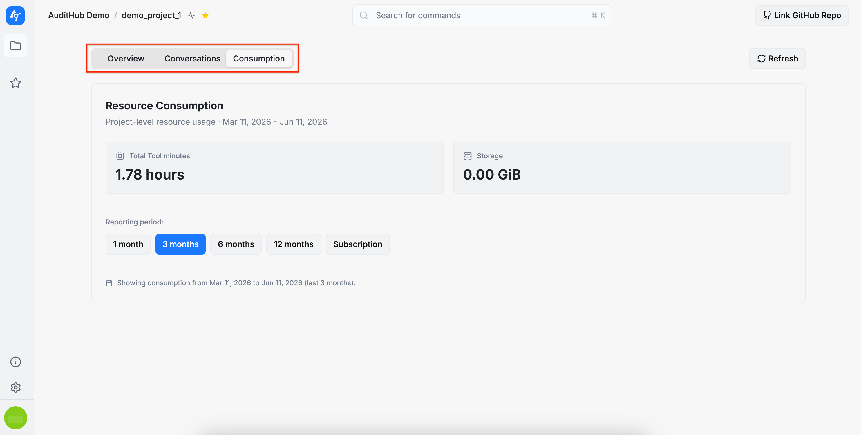Click the Resource Consumption heading

click(x=164, y=106)
